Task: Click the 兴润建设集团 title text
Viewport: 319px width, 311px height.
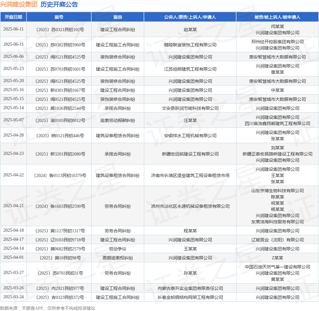Action: click(x=19, y=4)
